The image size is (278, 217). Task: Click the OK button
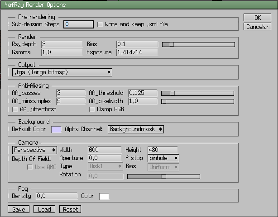[x=257, y=18]
